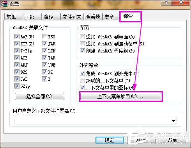This screenshot has height=148, width=191.
Task: Toggle 上下文菜单里的图标 checkbox
Action: pos(82,88)
